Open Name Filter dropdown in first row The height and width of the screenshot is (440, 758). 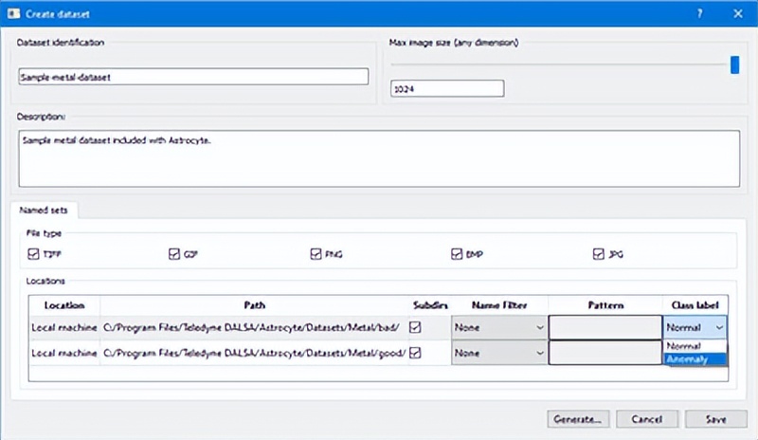498,328
